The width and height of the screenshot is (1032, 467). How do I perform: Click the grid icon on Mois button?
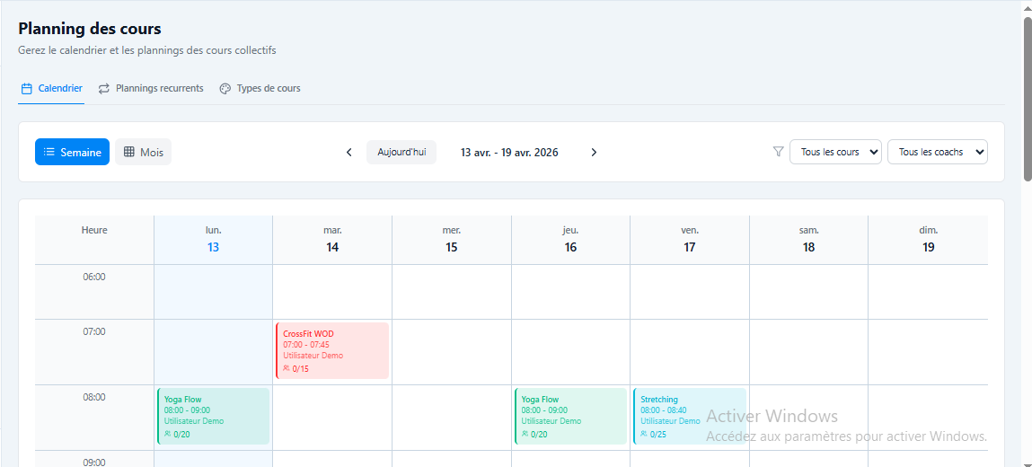(x=129, y=152)
